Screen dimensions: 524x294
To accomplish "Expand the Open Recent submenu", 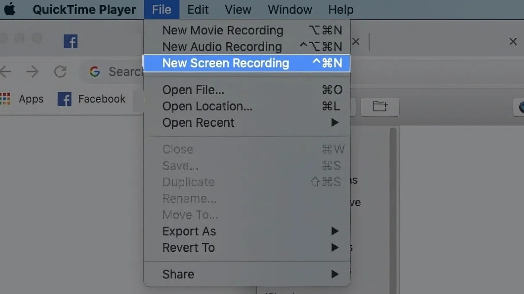I will tap(247, 123).
